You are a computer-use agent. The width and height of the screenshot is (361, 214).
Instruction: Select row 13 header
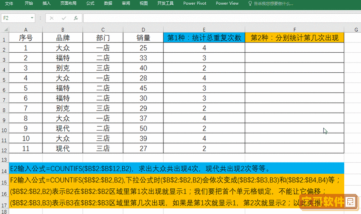click(4, 159)
